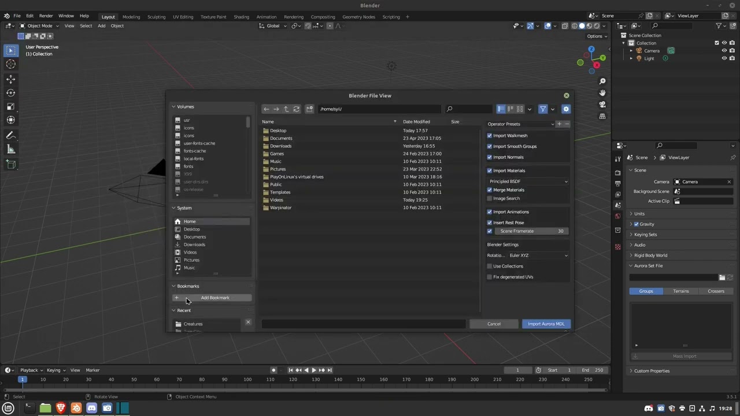Screen dimensions: 740x416
Task: Switch to the Modeling workspace tab
Action: click(x=131, y=17)
